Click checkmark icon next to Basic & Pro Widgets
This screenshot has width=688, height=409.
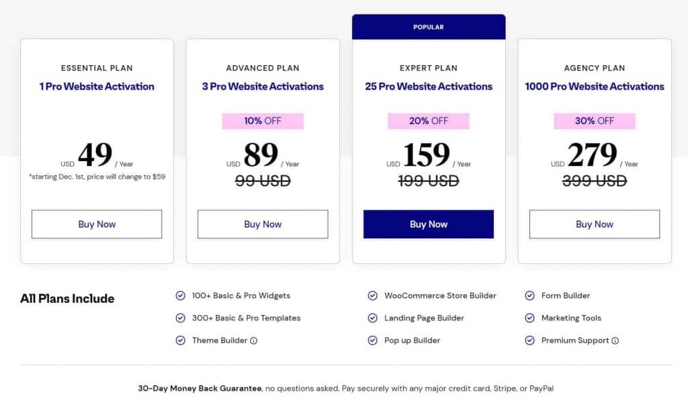pyautogui.click(x=180, y=296)
